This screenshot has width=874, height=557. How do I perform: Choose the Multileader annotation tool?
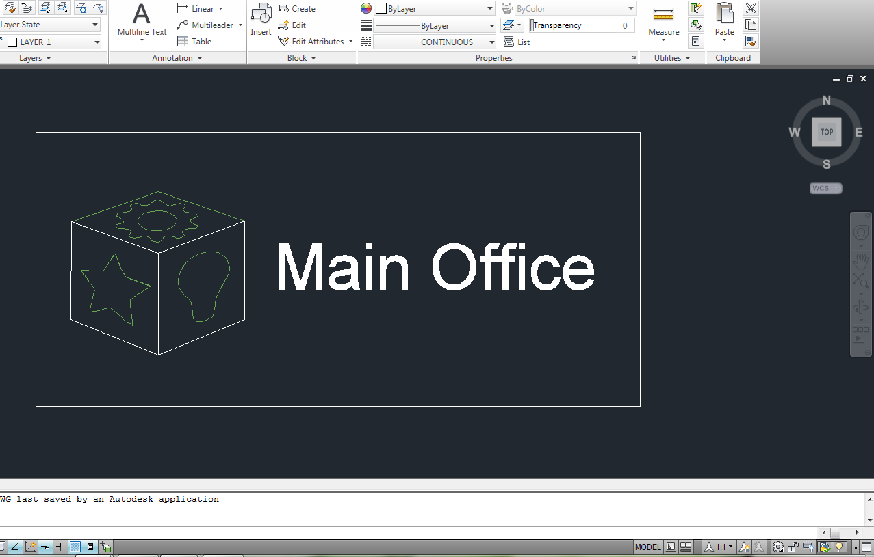[x=209, y=25]
